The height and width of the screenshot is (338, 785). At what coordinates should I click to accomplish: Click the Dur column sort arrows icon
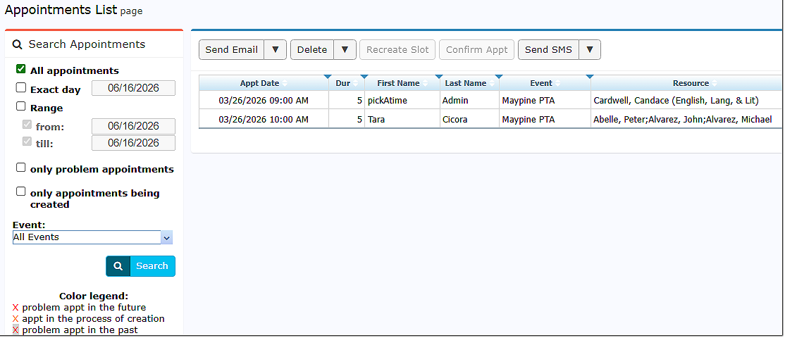pos(355,84)
